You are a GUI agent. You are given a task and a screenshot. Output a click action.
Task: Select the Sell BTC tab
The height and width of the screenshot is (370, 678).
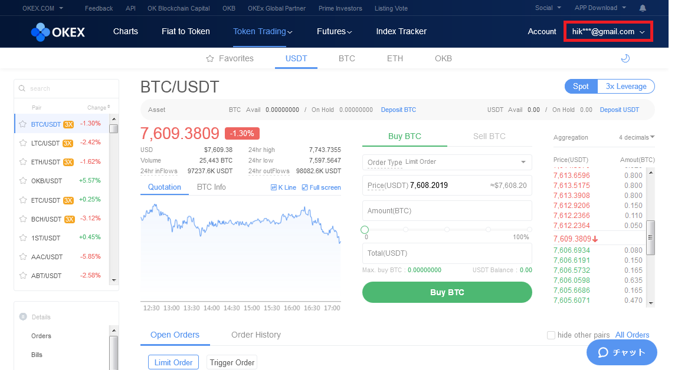pos(490,136)
